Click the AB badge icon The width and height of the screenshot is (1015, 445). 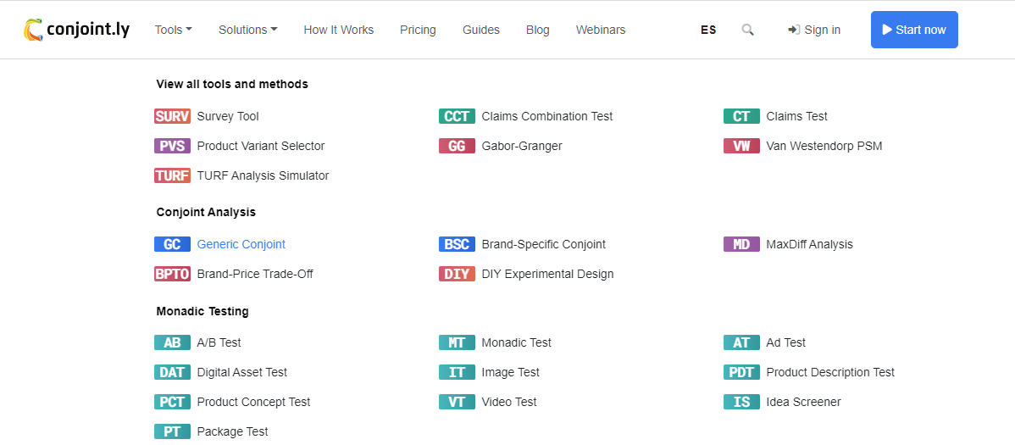[172, 342]
